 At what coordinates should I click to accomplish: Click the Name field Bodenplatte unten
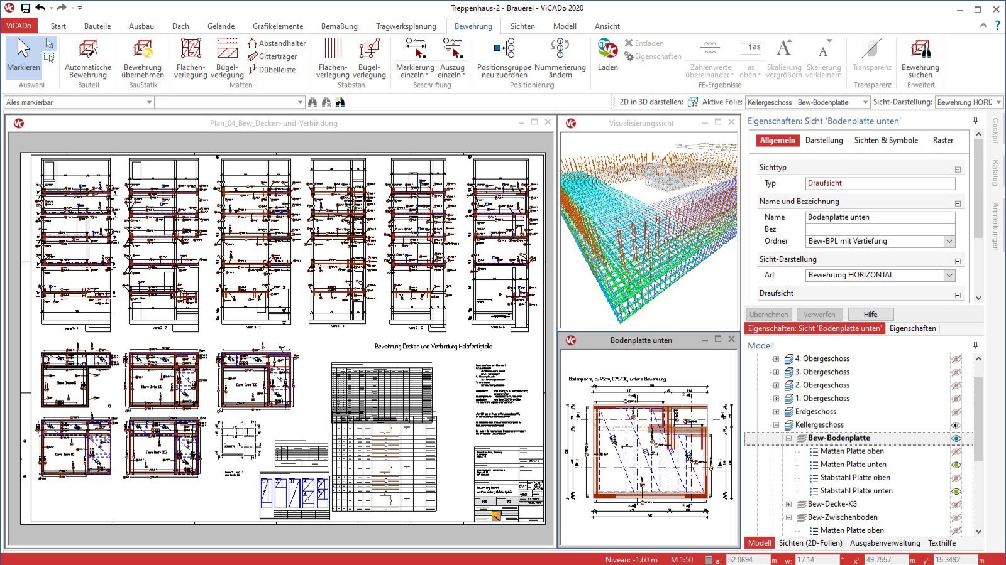(x=880, y=217)
